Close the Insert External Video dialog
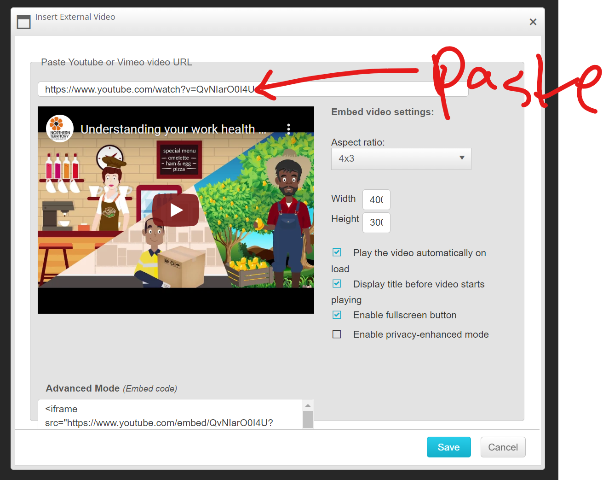 coord(533,22)
